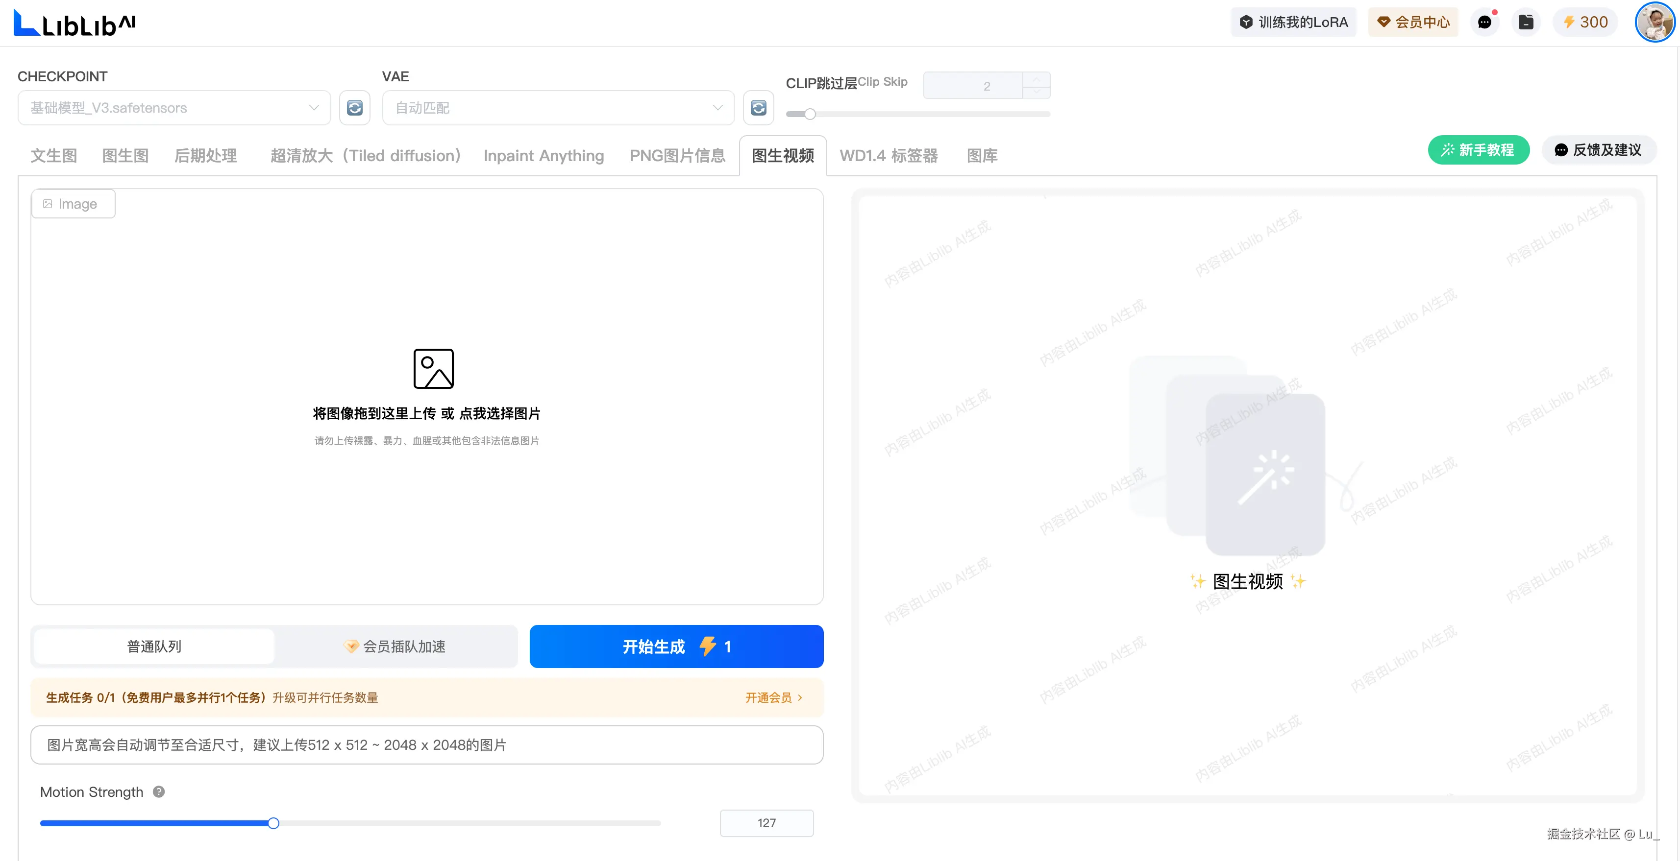Open the Inpaint Anything tab

544,155
